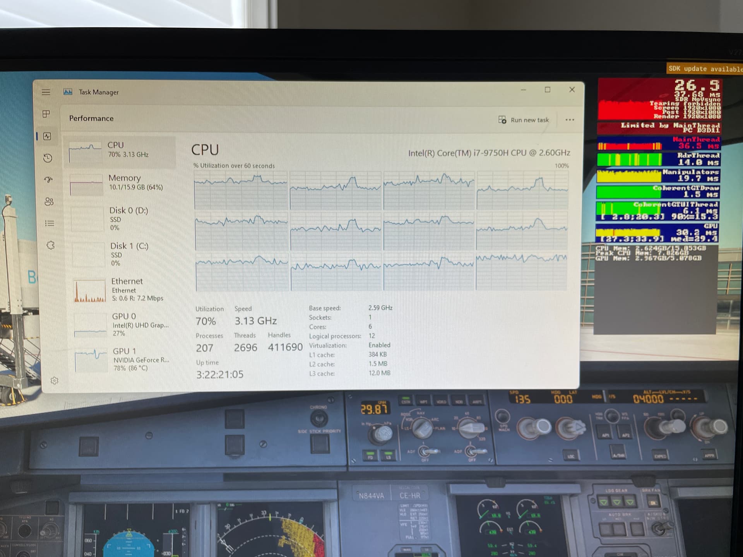Open the Users view icon
743x557 pixels.
[50, 202]
